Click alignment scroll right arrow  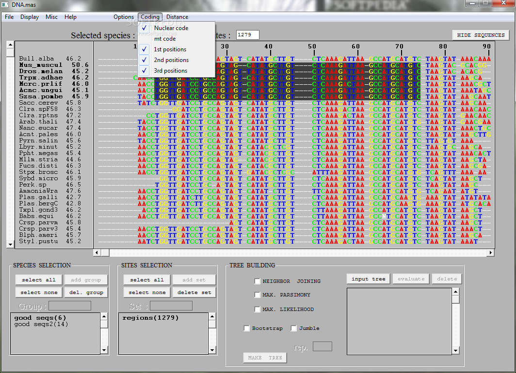[x=491, y=252]
